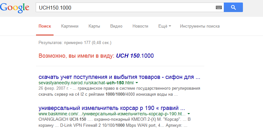
Task: Expand the arrow next to www.baskmine.com URL
Action: [x=189, y=113]
